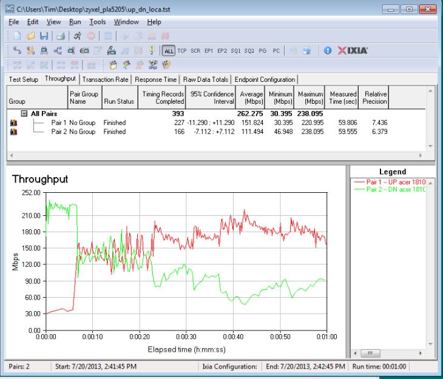The width and height of the screenshot is (443, 379).
Task: Collapse the All Pairs group
Action: [x=24, y=113]
